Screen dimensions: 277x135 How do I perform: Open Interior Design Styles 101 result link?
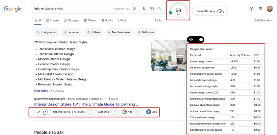click(x=87, y=104)
